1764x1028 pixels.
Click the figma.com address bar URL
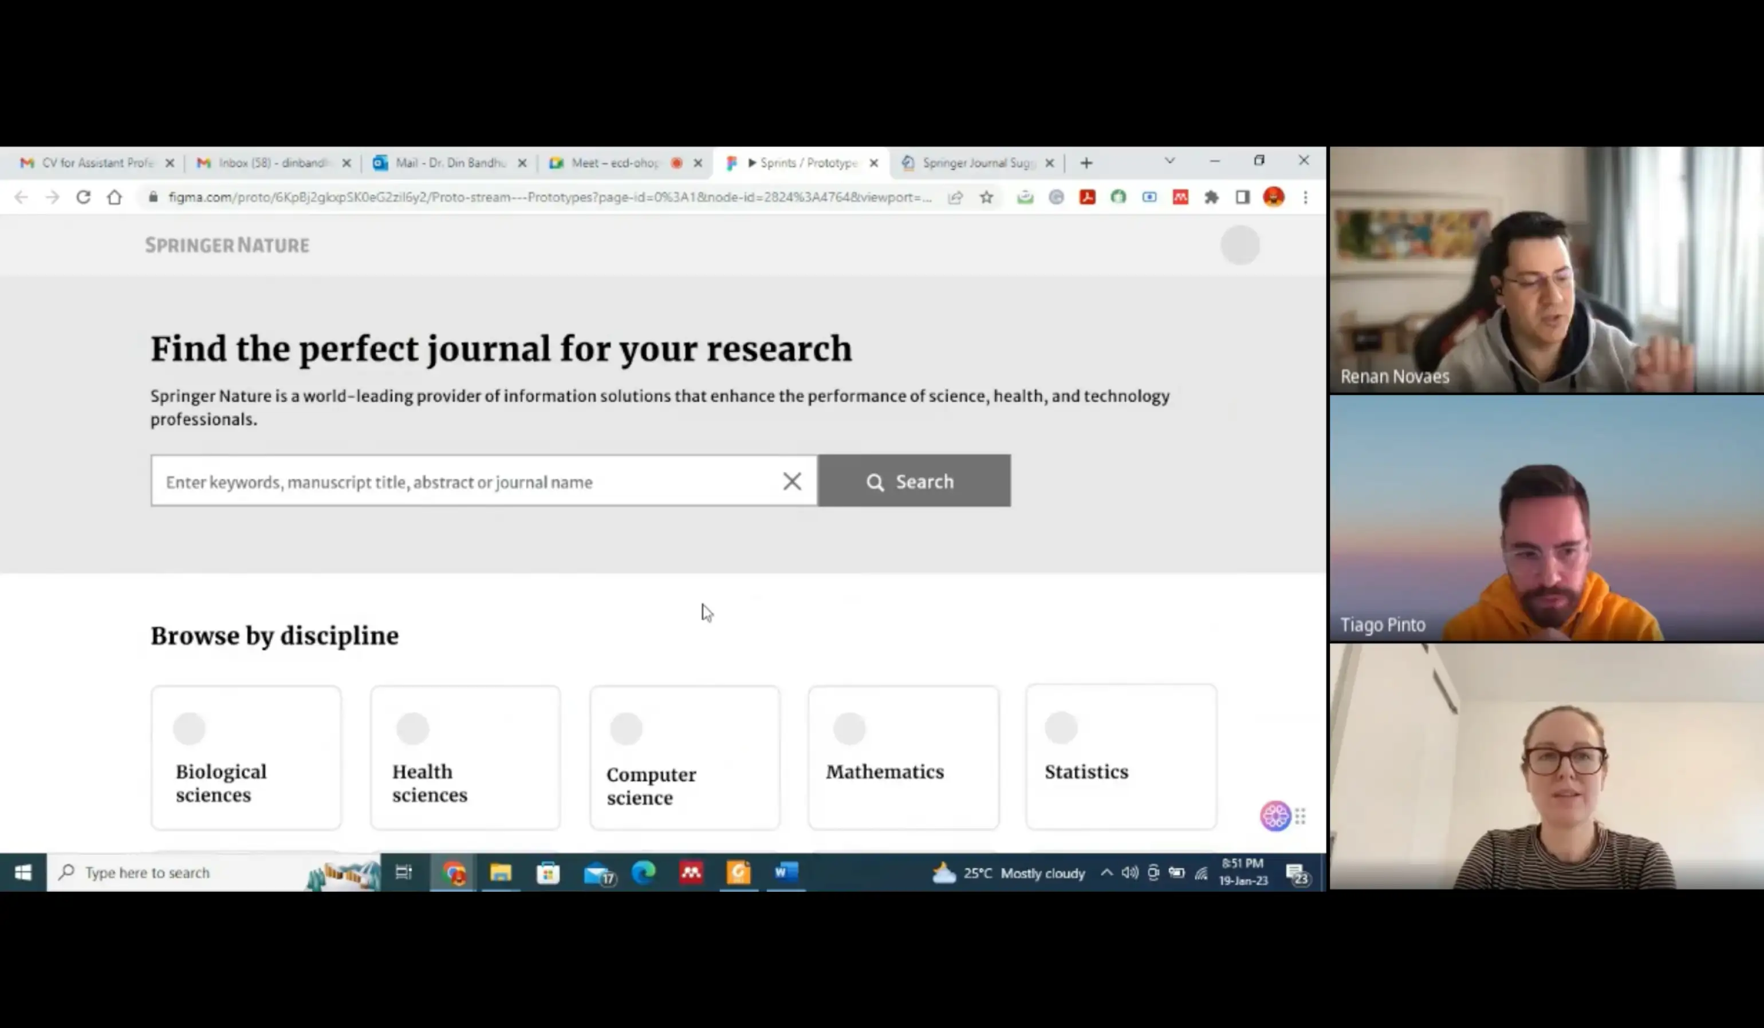pos(550,197)
